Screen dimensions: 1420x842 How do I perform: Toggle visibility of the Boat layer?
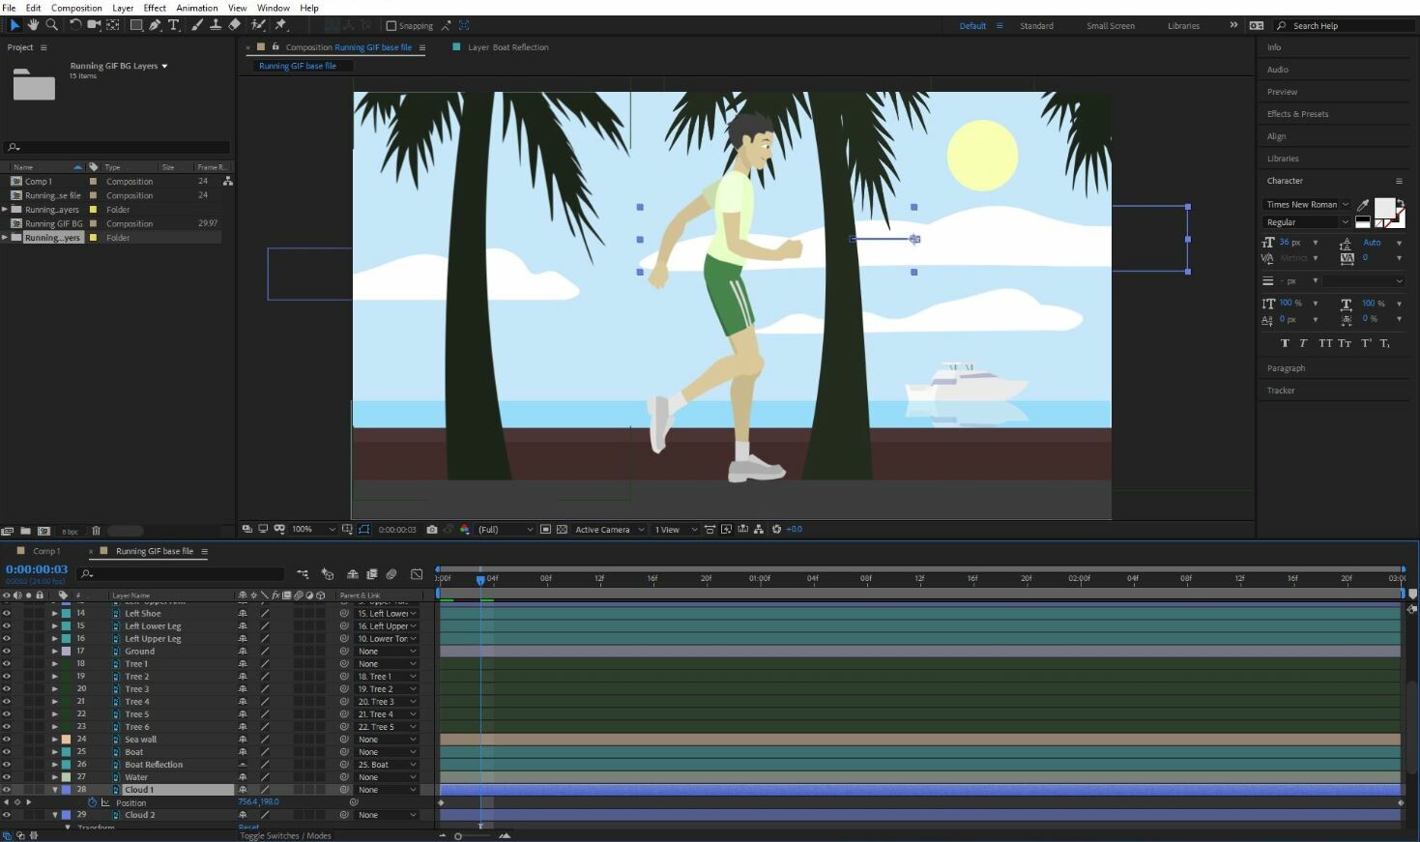[6, 751]
